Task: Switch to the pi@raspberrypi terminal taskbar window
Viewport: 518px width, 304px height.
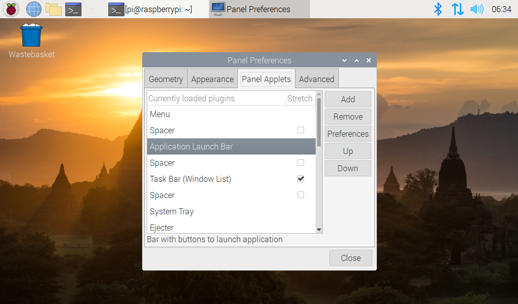Action: [151, 9]
